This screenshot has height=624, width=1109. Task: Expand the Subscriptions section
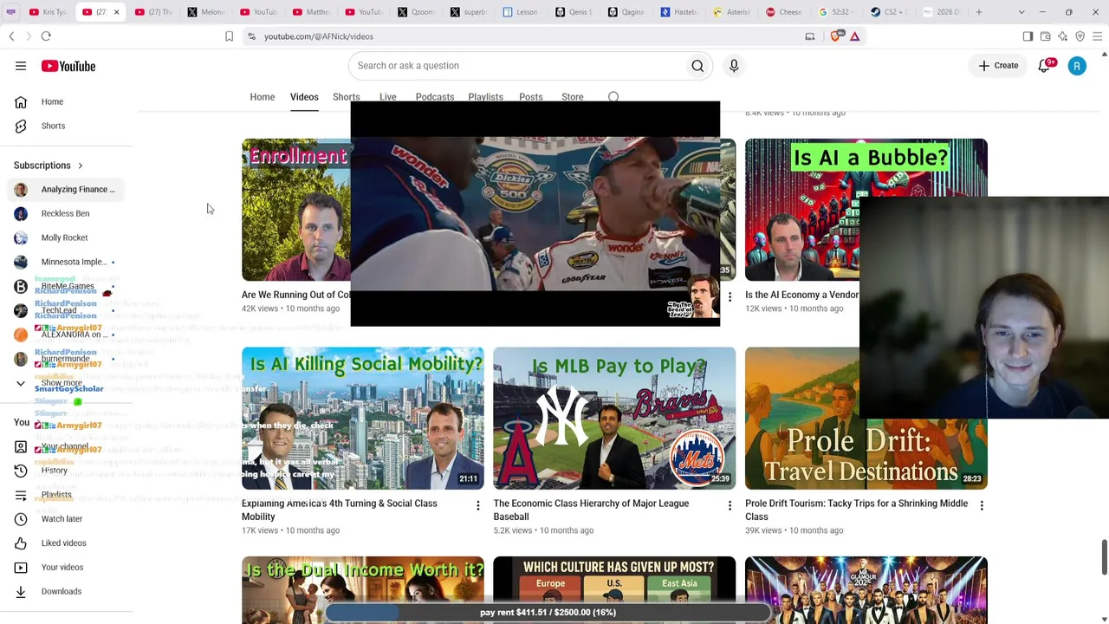[x=49, y=166]
